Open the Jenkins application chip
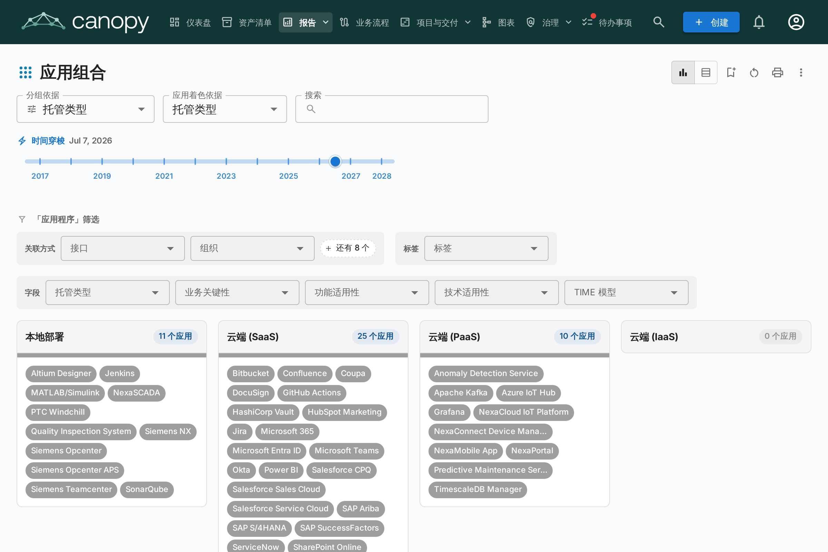 [120, 374]
